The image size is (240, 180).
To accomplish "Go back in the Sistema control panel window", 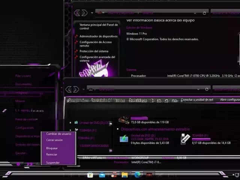I will click(x=77, y=13).
